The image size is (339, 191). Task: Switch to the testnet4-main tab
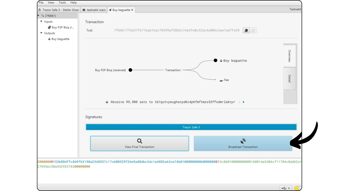[x=94, y=10]
